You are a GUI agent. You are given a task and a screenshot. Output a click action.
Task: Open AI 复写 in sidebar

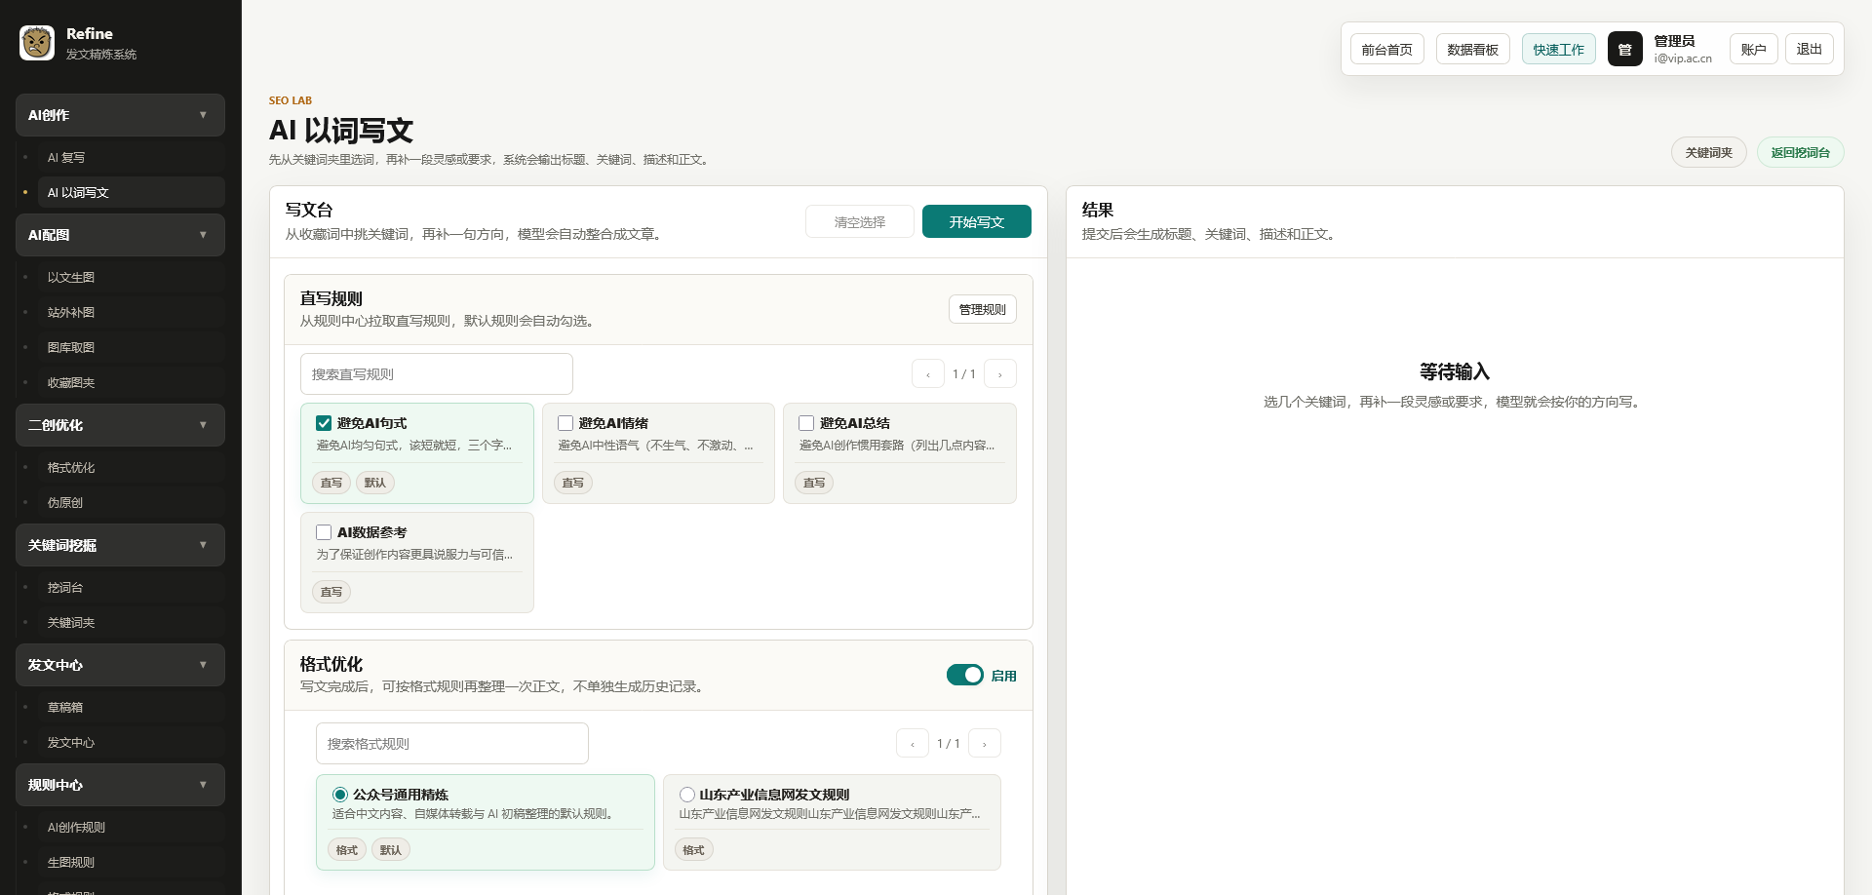point(131,157)
